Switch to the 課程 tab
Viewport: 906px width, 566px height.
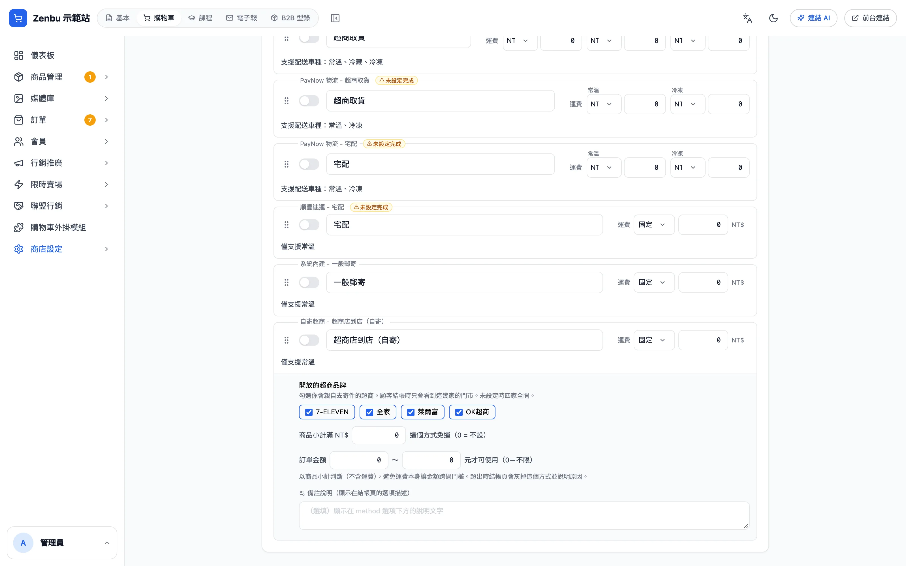[200, 18]
